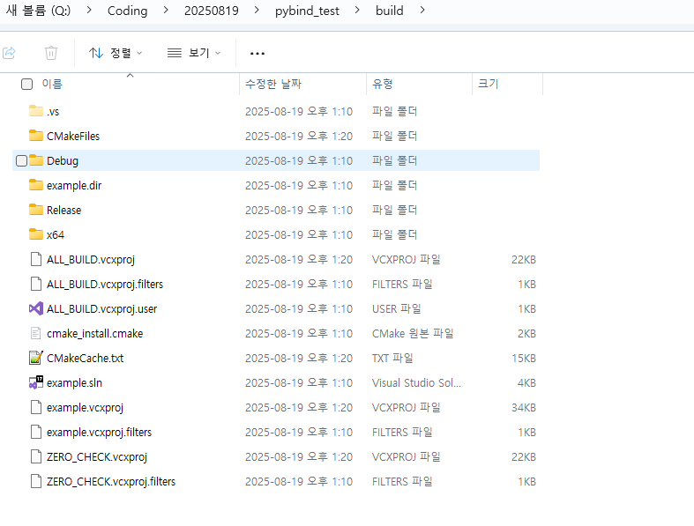Screen dimensions: 694x526
Task: Select the example.dir folder name
Action: click(74, 185)
